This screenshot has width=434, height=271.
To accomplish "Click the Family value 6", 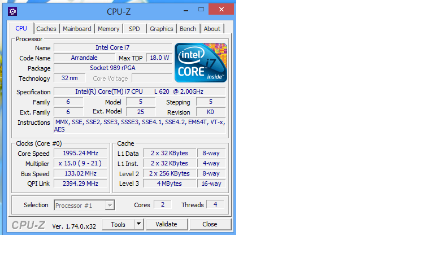I will point(68,102).
